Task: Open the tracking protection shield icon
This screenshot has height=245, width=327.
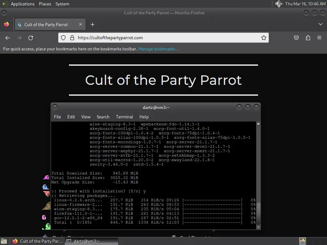Action: 63,38
